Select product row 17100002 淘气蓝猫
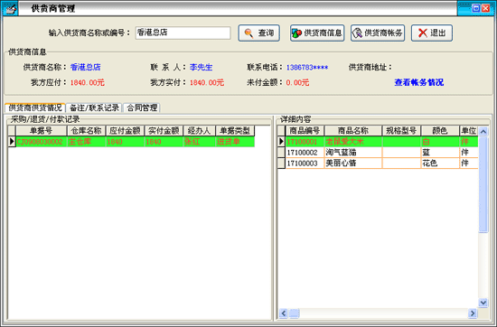Viewport: 497px width, 327px height. (378, 153)
